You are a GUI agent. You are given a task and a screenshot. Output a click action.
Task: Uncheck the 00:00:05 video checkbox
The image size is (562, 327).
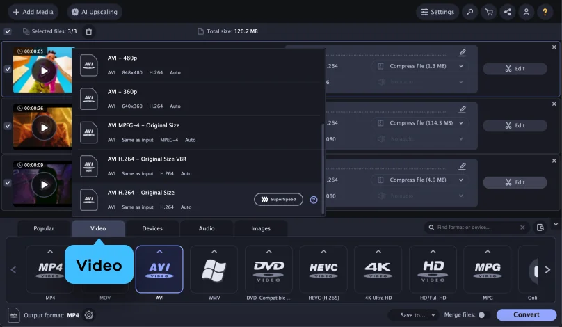tap(8, 69)
